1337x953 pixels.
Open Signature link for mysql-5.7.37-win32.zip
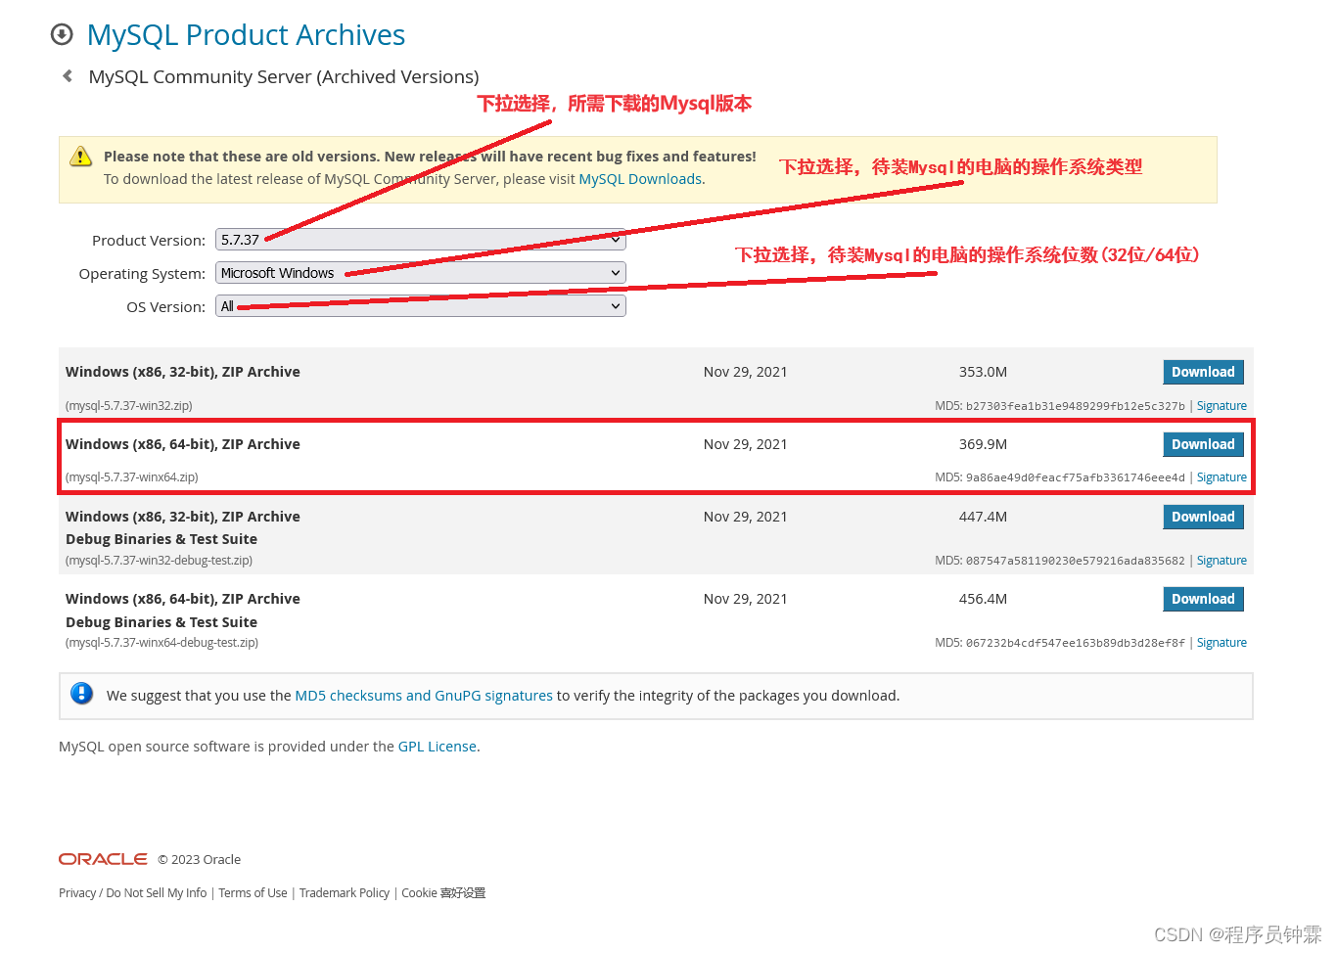1222,406
